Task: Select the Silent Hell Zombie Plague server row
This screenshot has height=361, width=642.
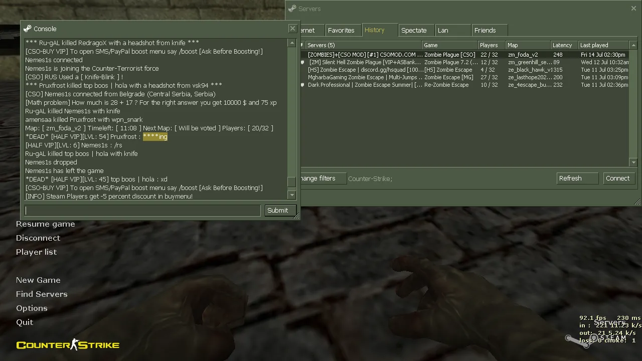Action: (464, 62)
